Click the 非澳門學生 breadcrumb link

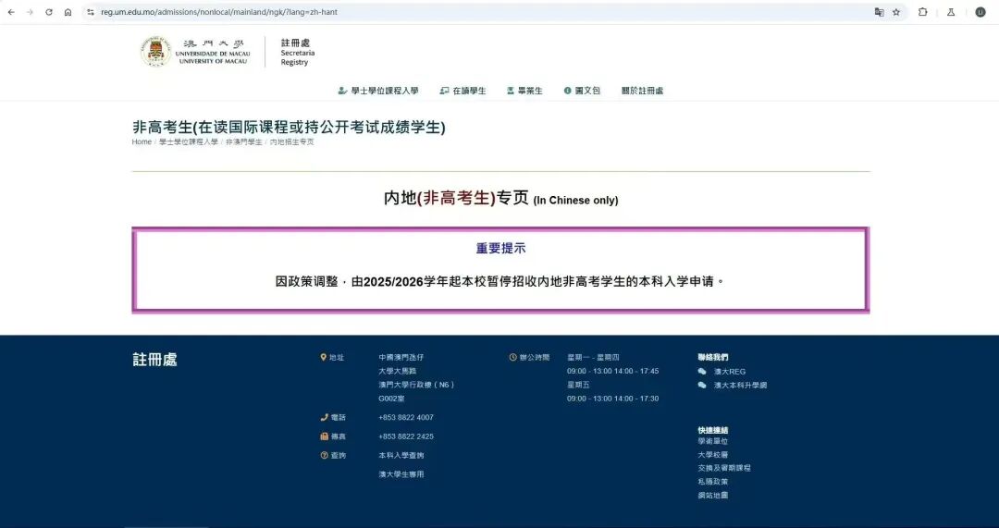(x=244, y=142)
